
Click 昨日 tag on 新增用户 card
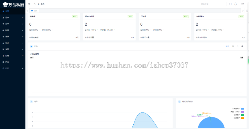coord(241,17)
